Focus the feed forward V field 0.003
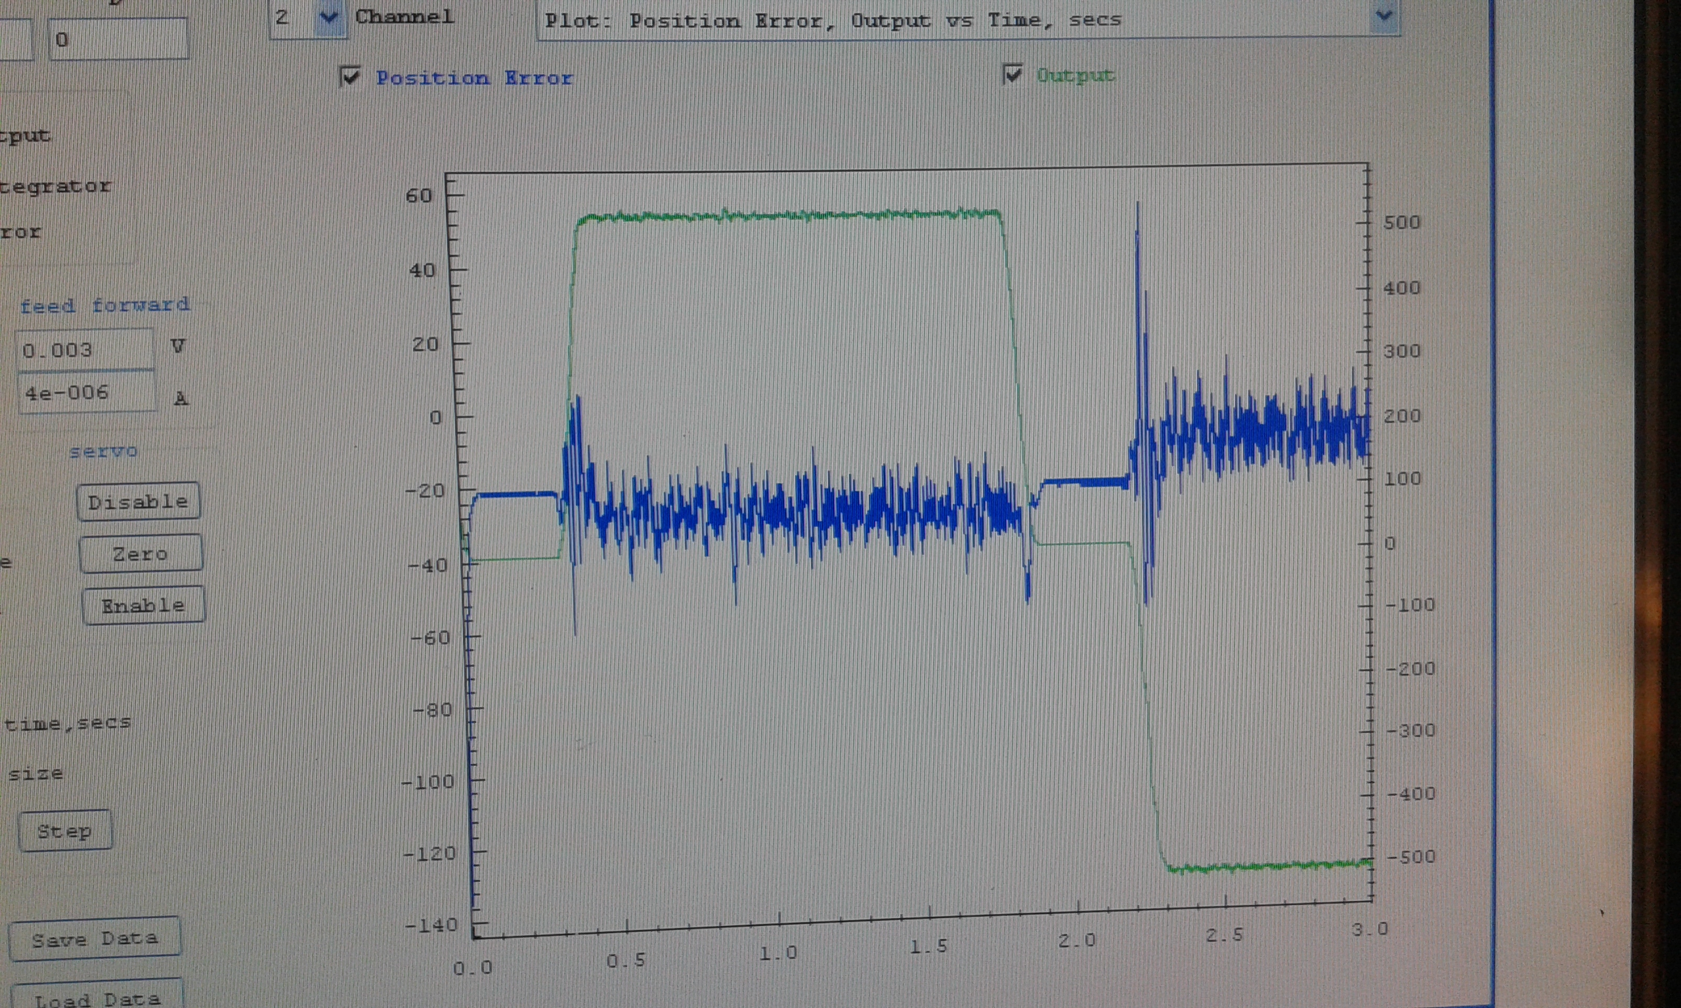Viewport: 1681px width, 1008px height. (x=84, y=350)
